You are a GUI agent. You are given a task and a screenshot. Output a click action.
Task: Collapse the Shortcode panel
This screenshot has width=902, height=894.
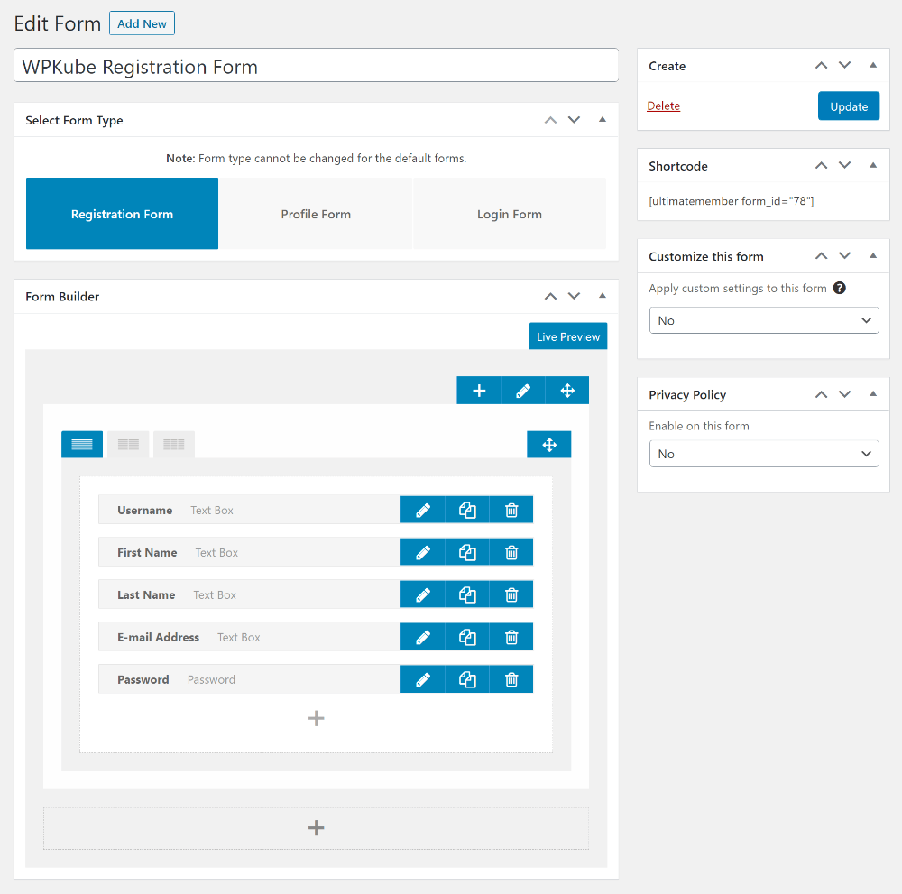coord(873,166)
